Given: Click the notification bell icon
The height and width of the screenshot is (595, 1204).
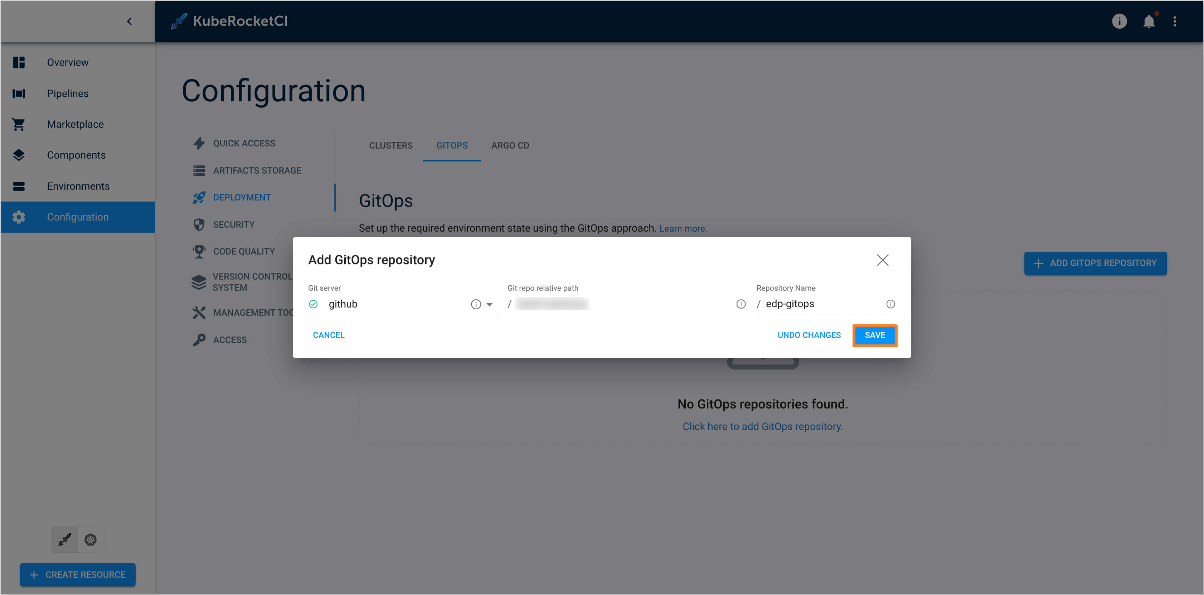Looking at the screenshot, I should [x=1149, y=21].
